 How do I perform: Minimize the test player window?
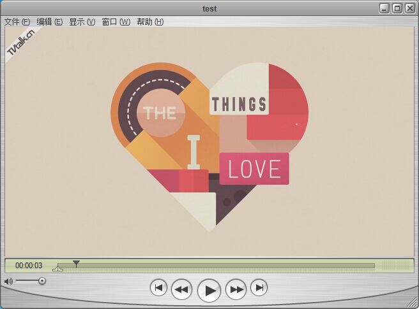pyautogui.click(x=384, y=8)
